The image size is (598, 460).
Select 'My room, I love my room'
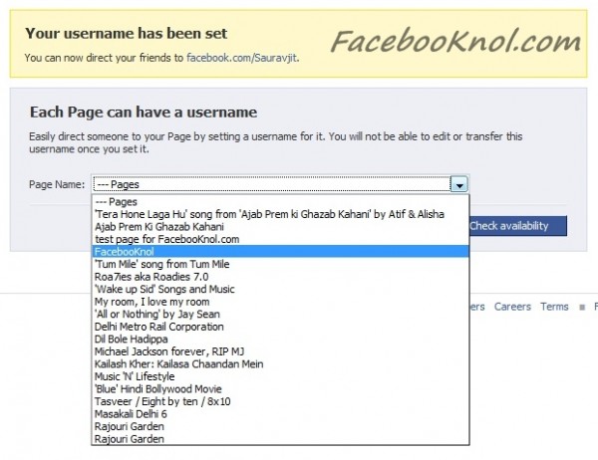coord(280,302)
